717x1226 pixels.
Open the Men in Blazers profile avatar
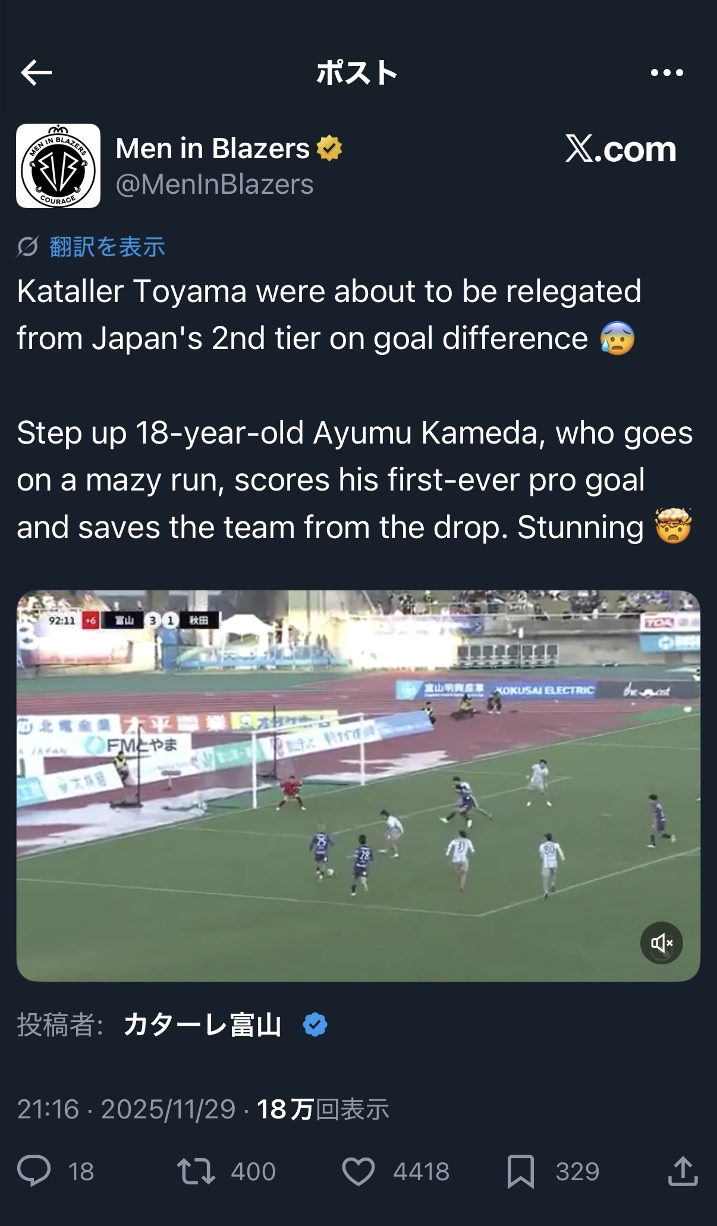tap(58, 166)
